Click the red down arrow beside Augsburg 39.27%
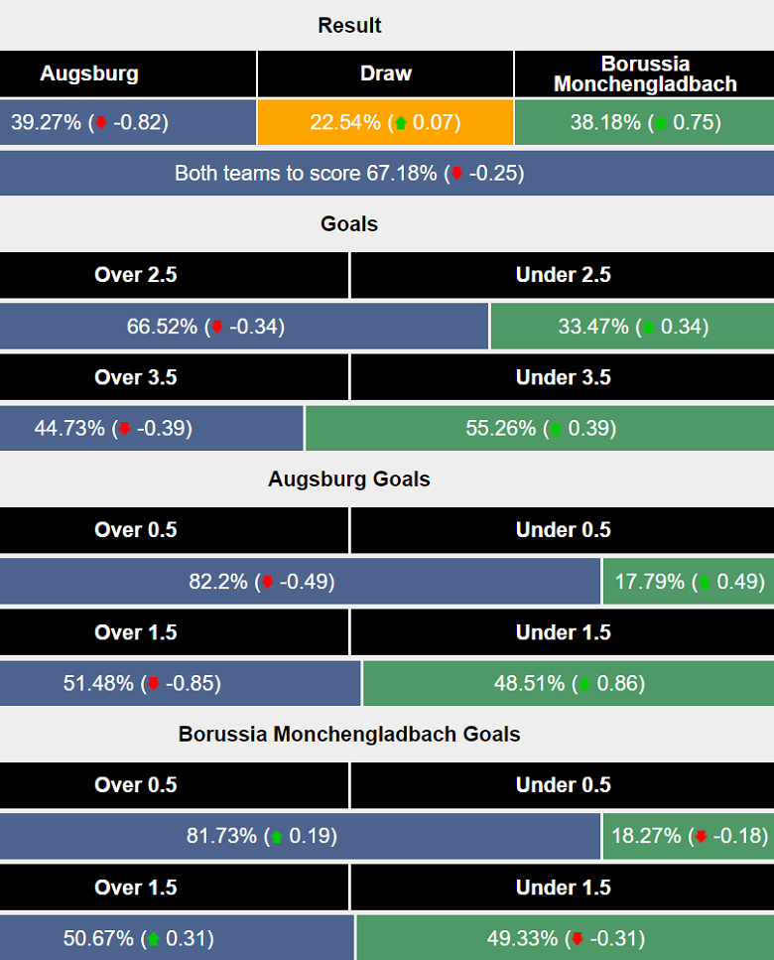This screenshot has width=774, height=960. (x=100, y=123)
